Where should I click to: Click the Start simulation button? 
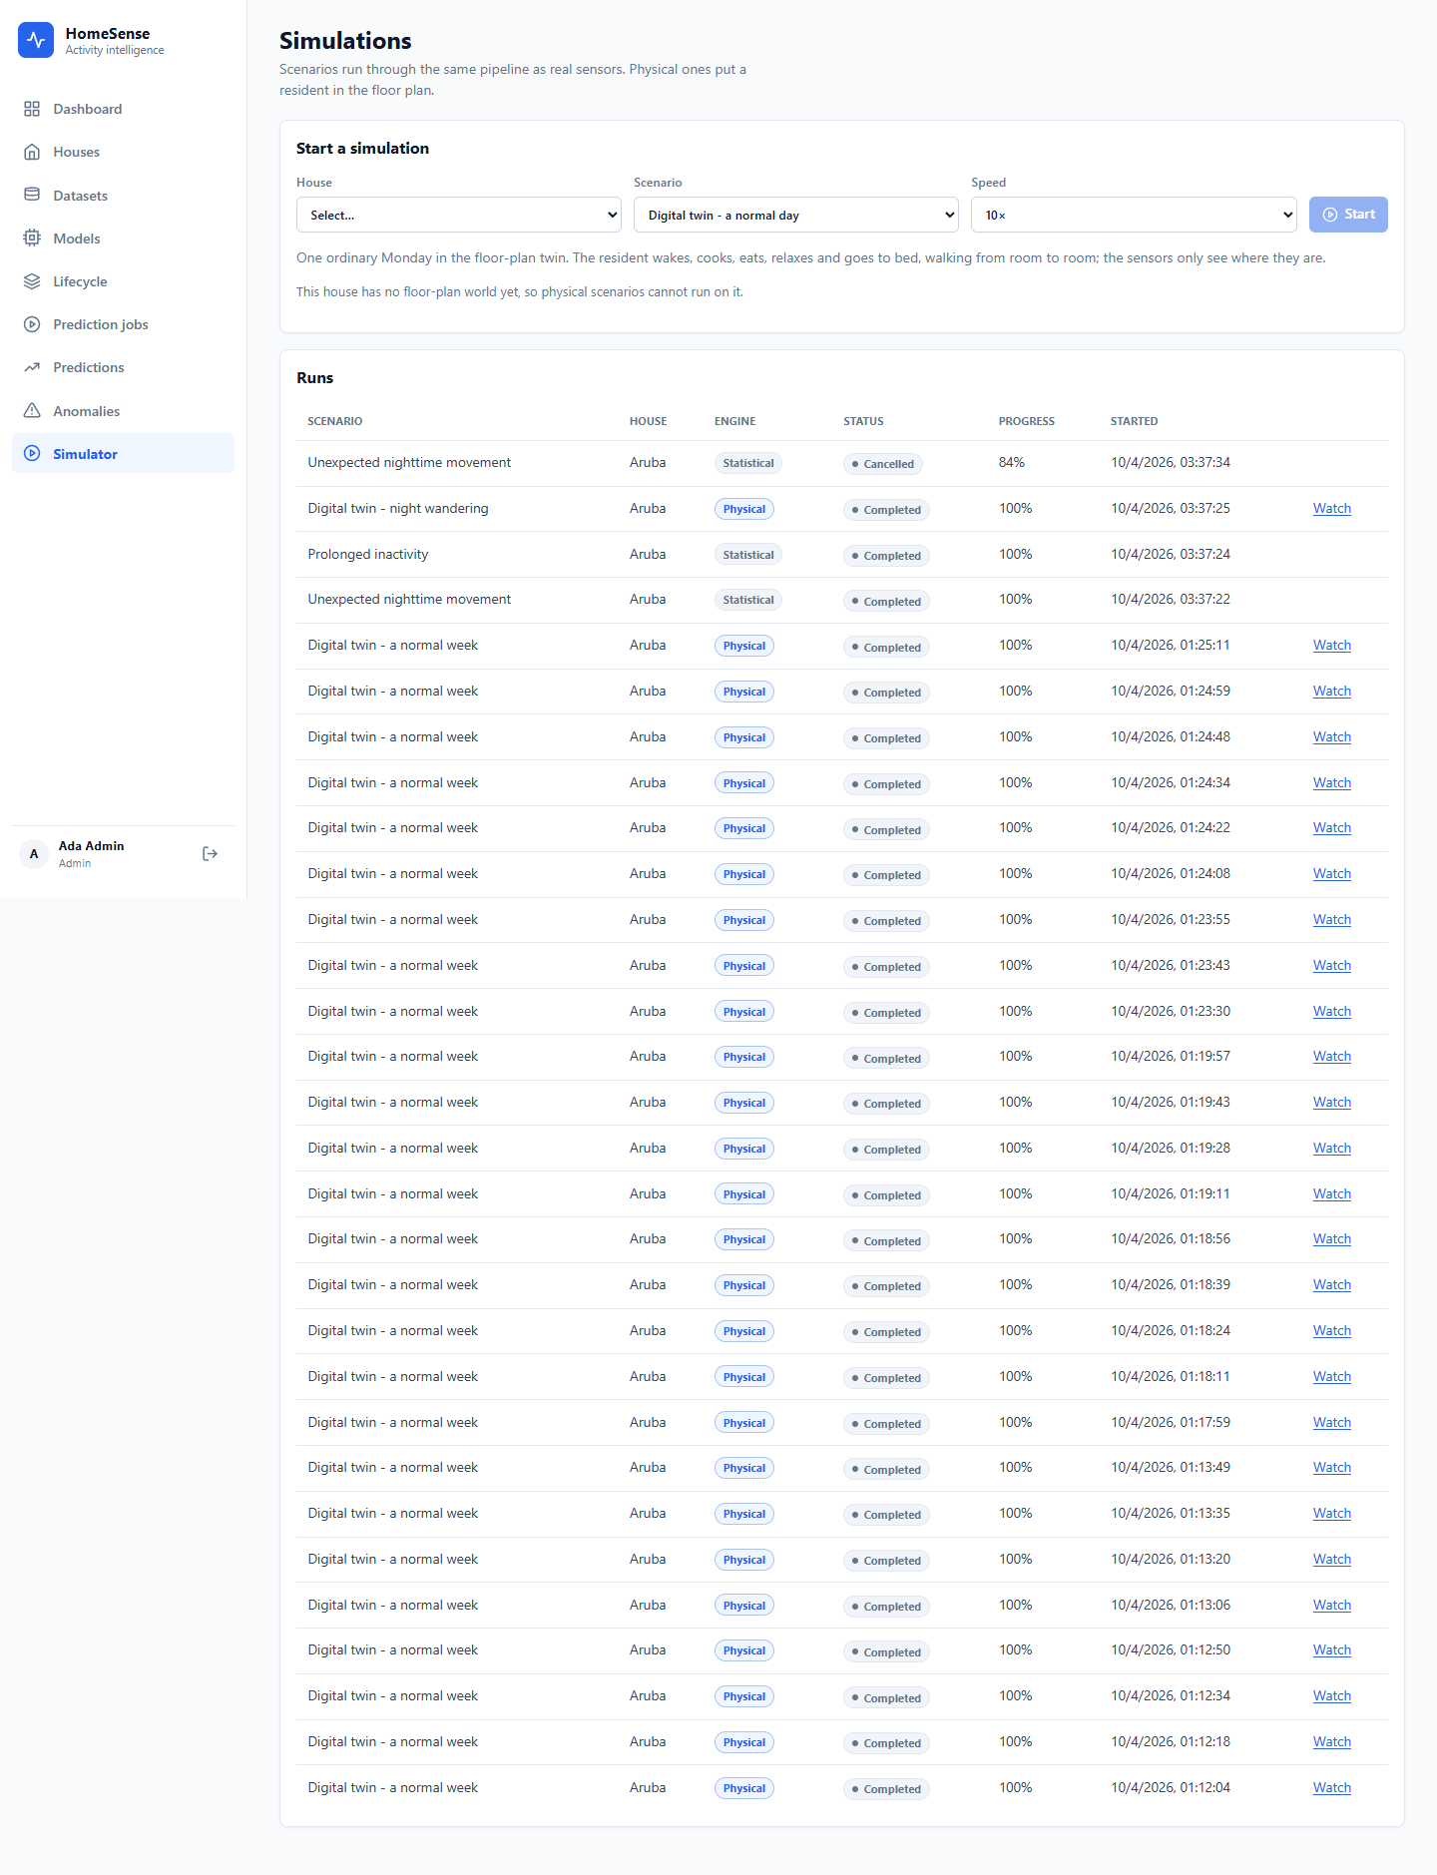[x=1348, y=215]
